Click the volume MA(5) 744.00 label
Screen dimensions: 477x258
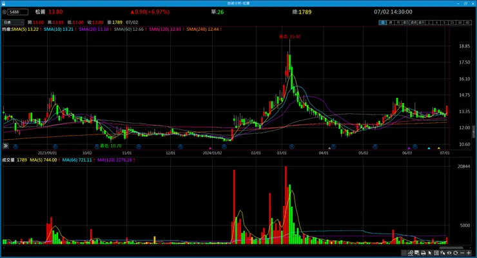pyautogui.click(x=43, y=160)
